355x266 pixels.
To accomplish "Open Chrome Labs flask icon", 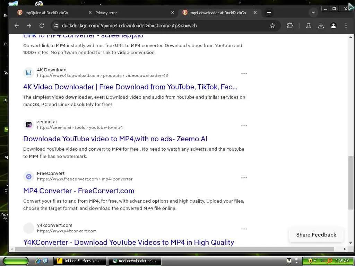I will click(x=308, y=26).
